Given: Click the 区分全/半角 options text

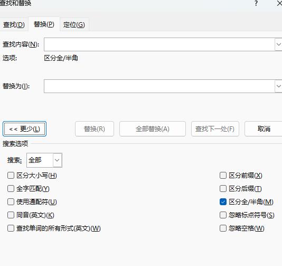Looking at the screenshot, I should pyautogui.click(x=61, y=58).
